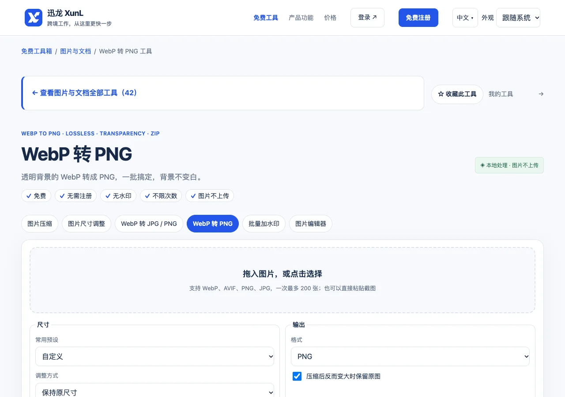This screenshot has width=565, height=397.
Task: Open the 中文 language selector
Action: 465,18
